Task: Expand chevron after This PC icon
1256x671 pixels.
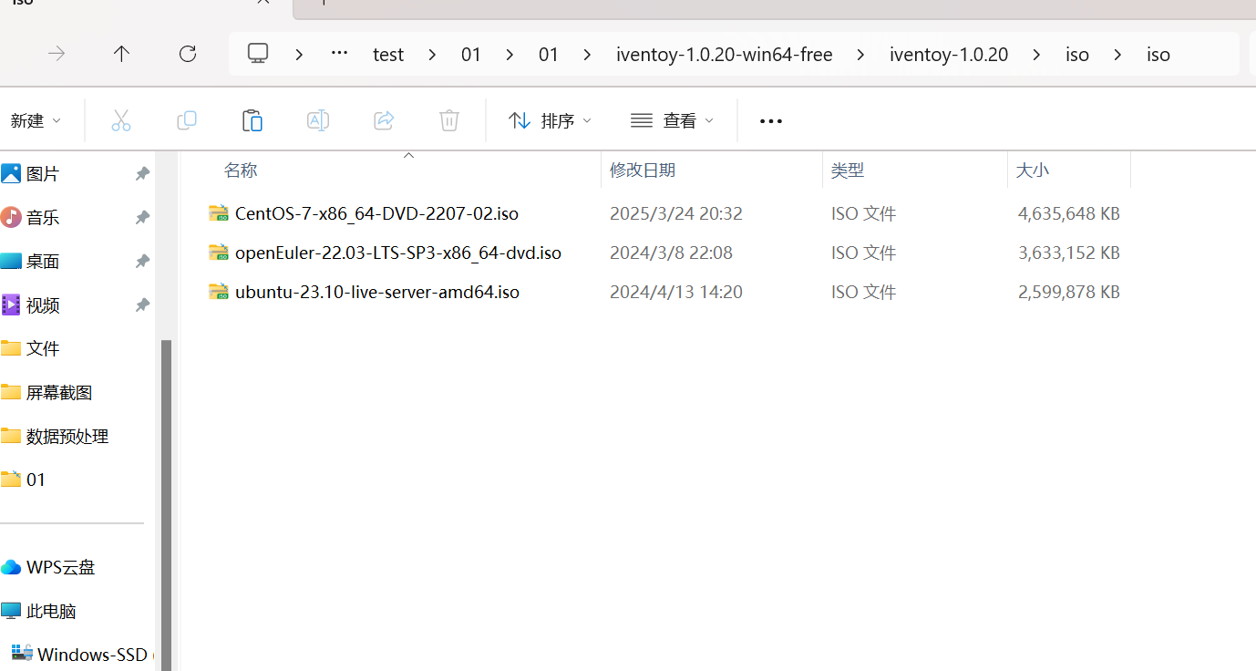Action: (299, 55)
